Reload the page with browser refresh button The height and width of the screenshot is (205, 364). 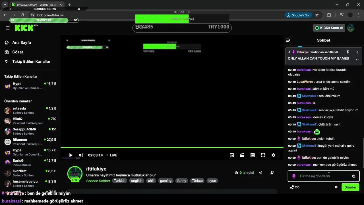coord(22,15)
